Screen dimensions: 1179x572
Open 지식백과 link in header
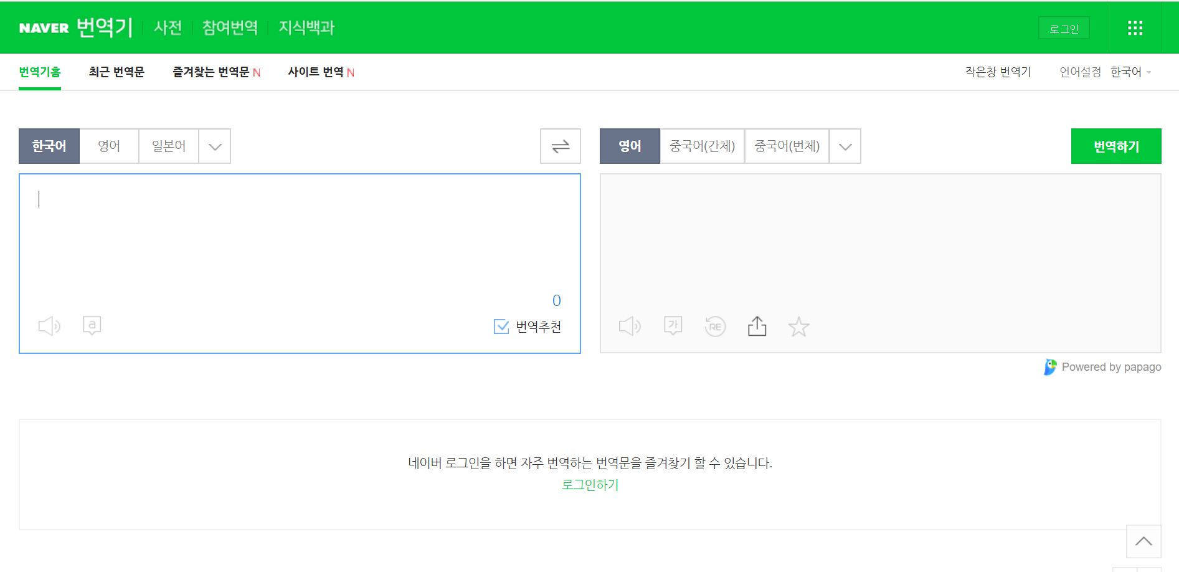tap(306, 27)
